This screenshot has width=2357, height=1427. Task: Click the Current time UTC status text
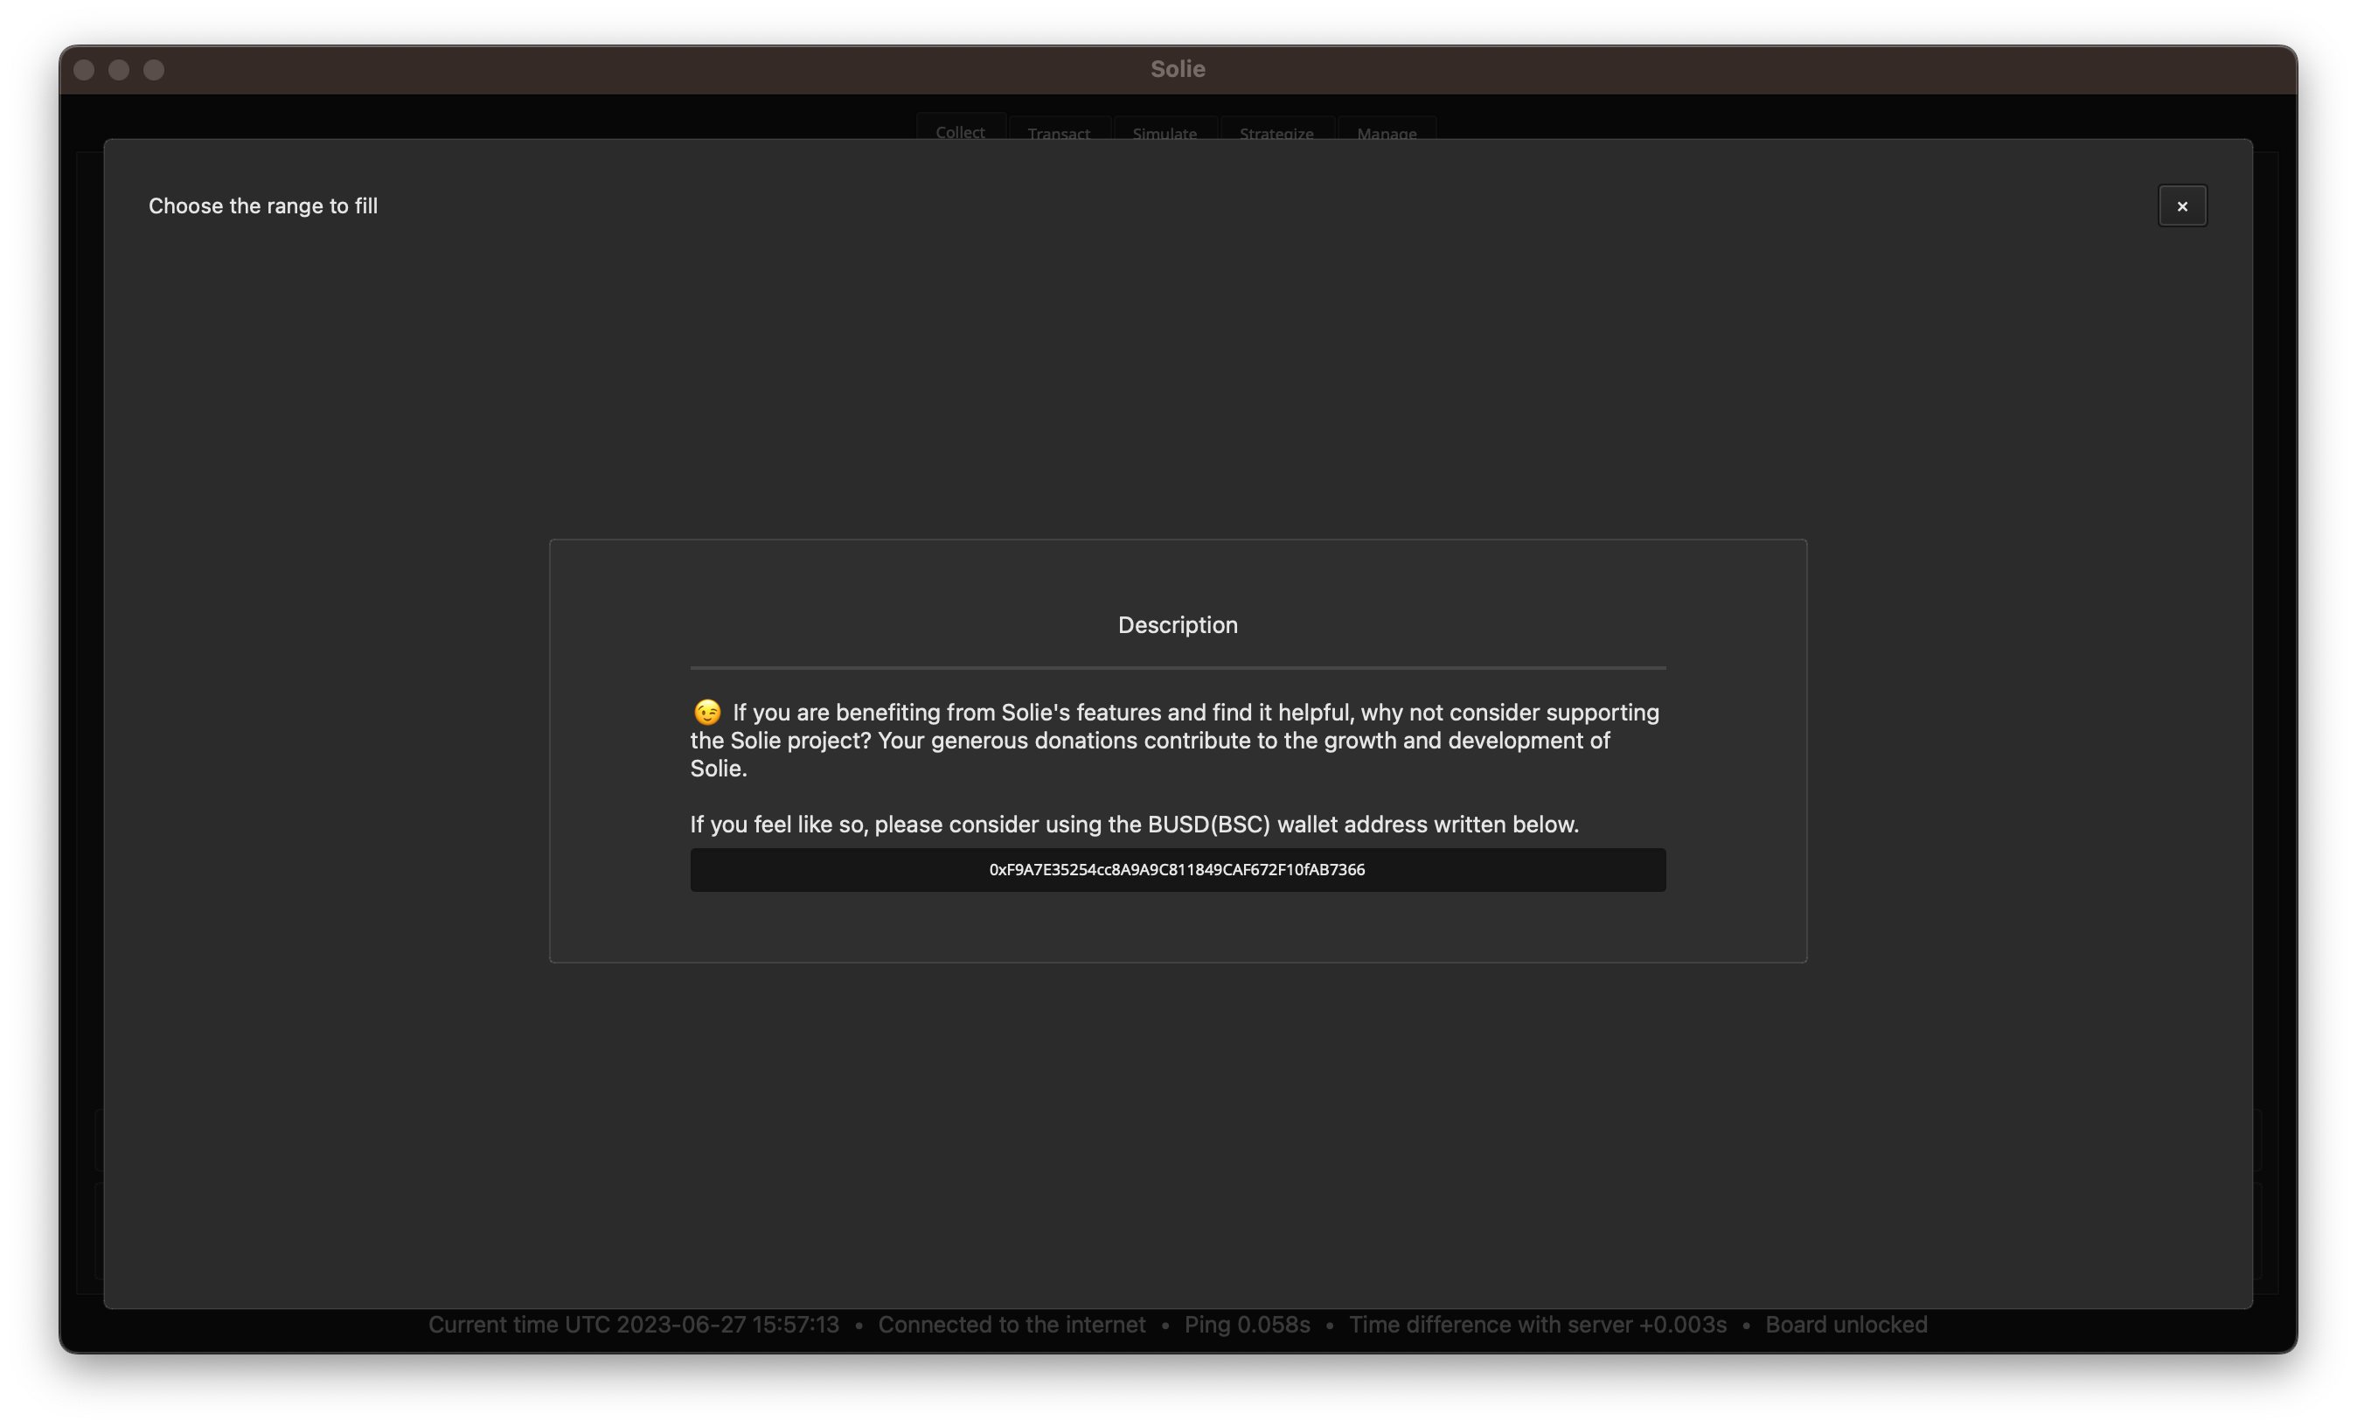point(633,1325)
